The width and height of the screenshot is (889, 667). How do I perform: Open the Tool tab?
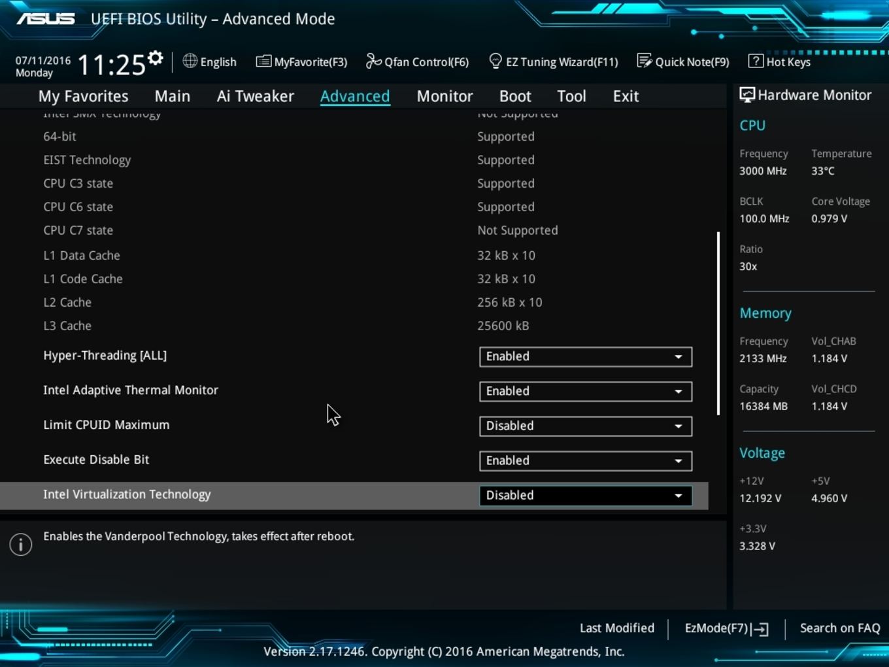pyautogui.click(x=571, y=96)
